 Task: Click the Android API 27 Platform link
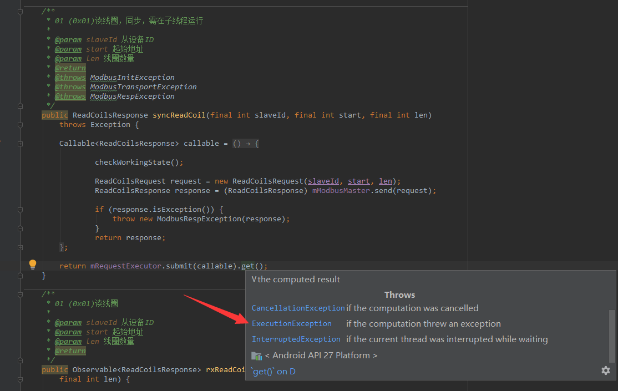pos(322,355)
